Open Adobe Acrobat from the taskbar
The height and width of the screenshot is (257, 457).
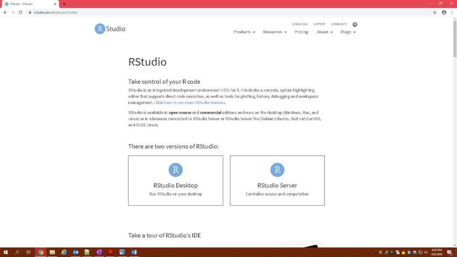pos(110,252)
